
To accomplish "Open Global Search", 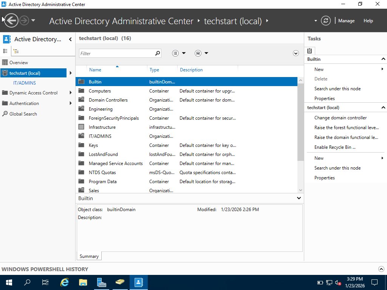I will [23, 114].
